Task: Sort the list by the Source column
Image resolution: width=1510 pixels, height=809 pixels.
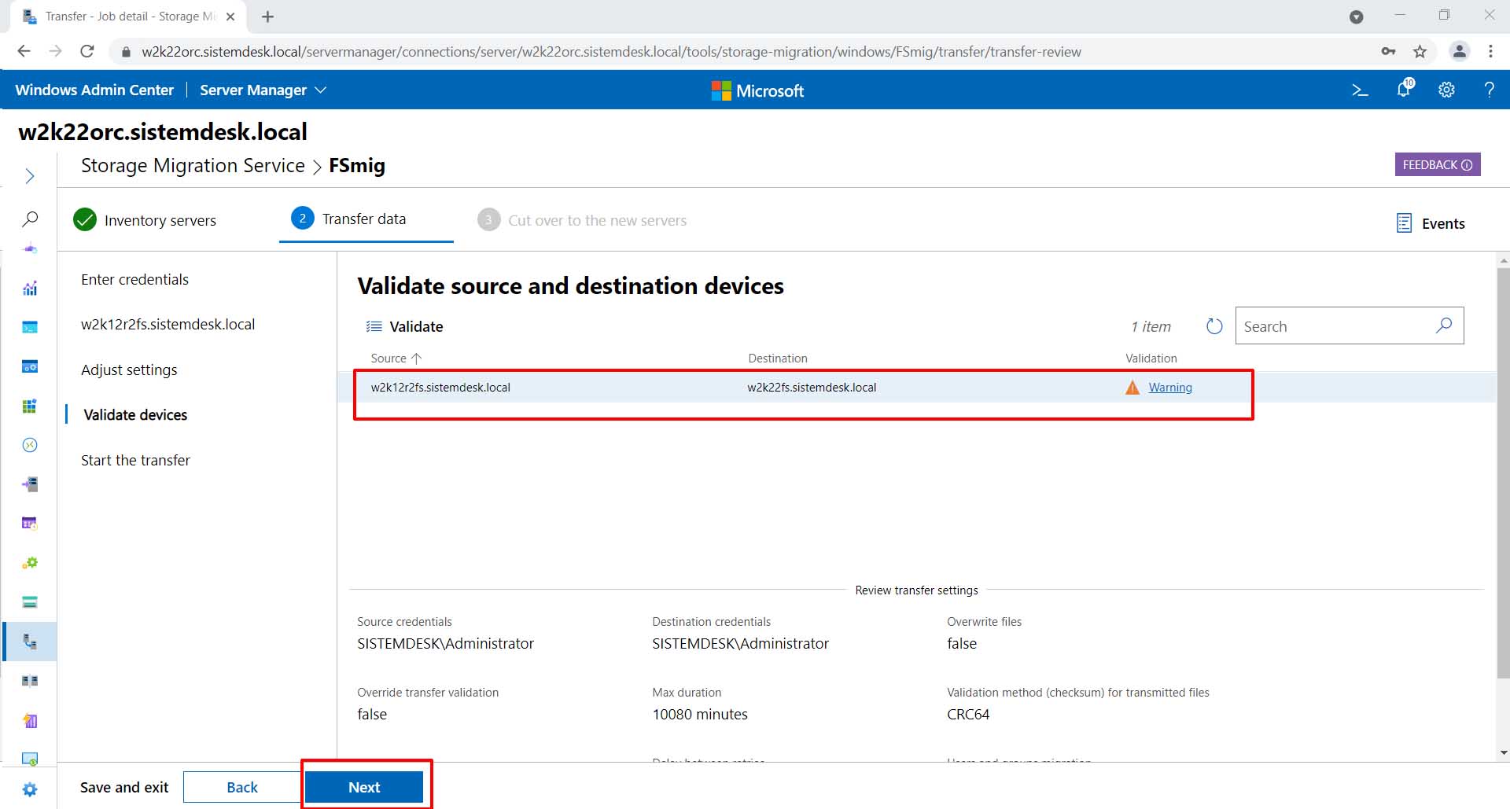Action: click(396, 359)
